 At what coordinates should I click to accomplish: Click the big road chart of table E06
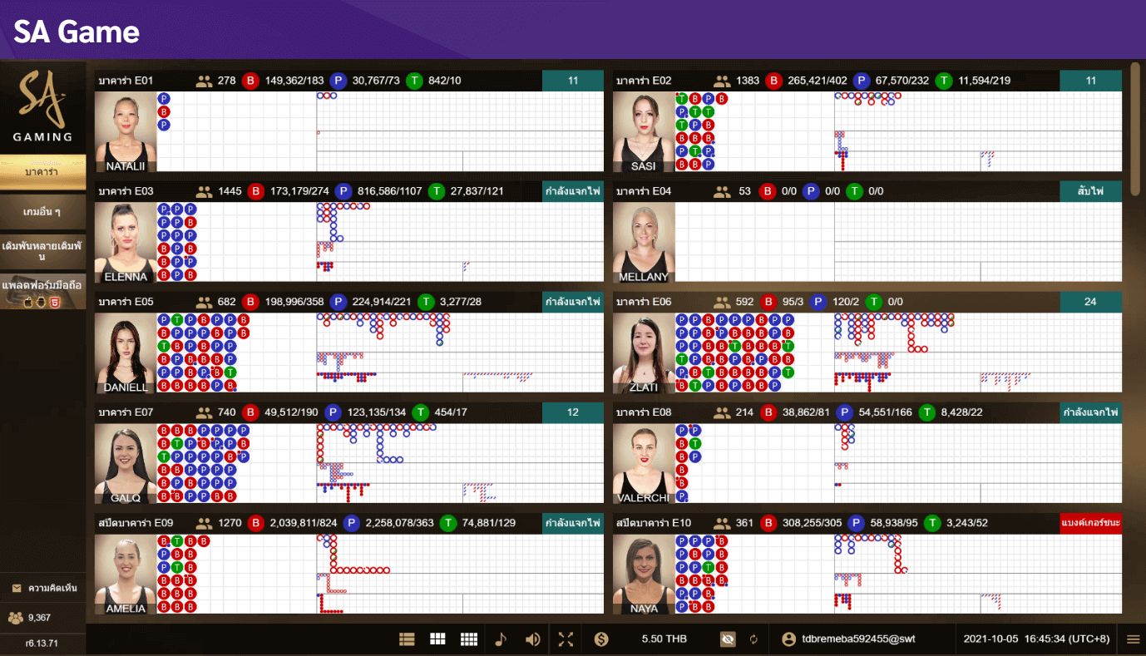tap(978, 333)
